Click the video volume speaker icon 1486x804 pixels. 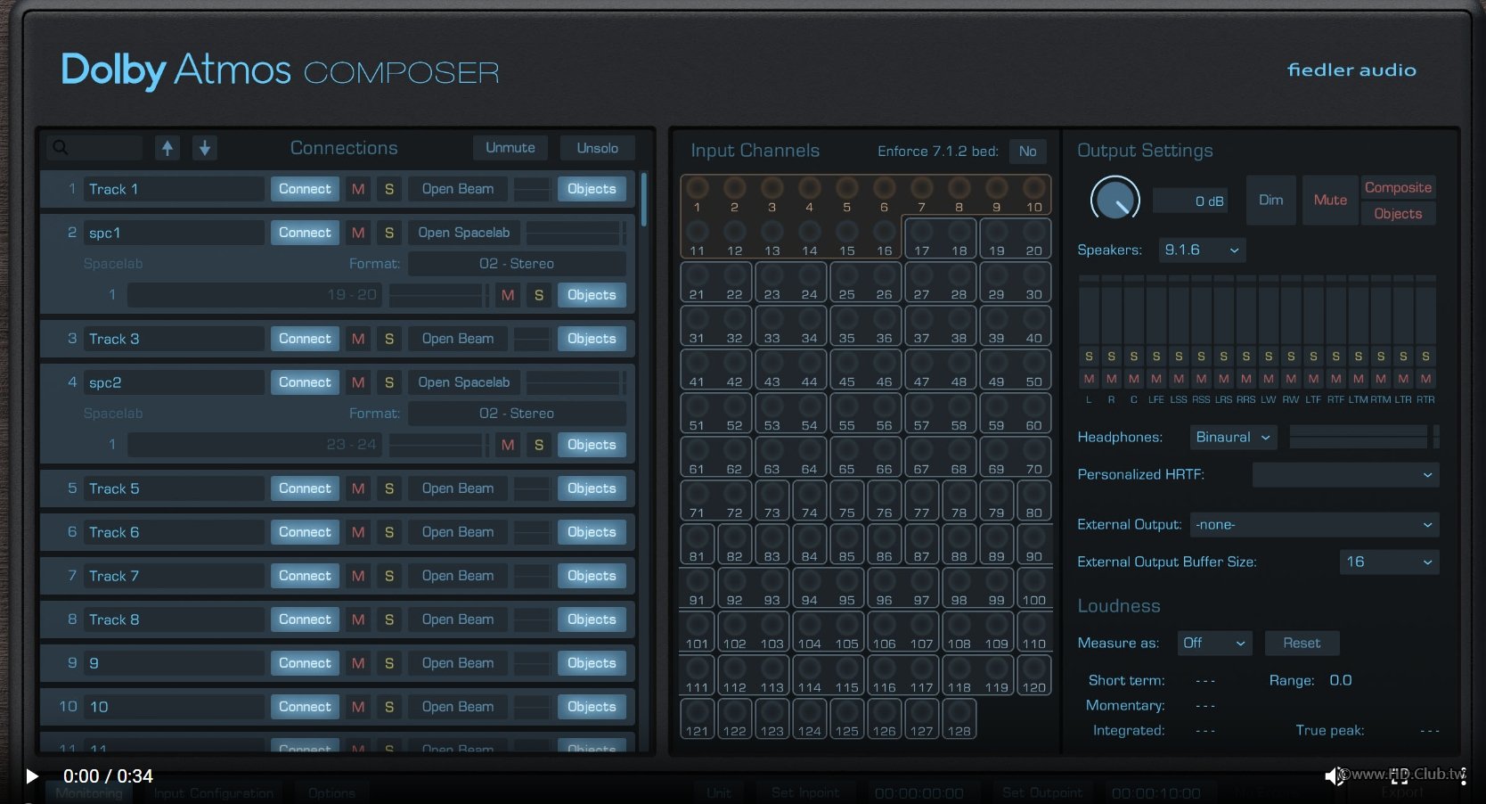[x=1334, y=776]
